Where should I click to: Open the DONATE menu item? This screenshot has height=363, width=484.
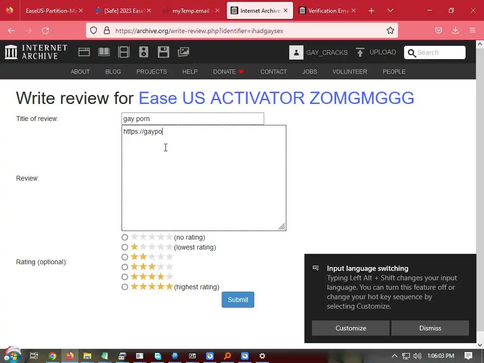point(228,72)
